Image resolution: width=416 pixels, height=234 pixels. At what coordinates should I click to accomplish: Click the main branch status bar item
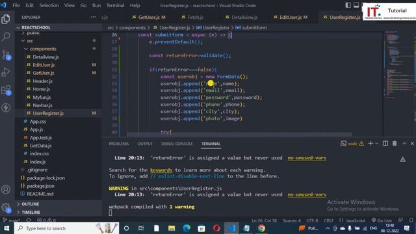[12, 220]
